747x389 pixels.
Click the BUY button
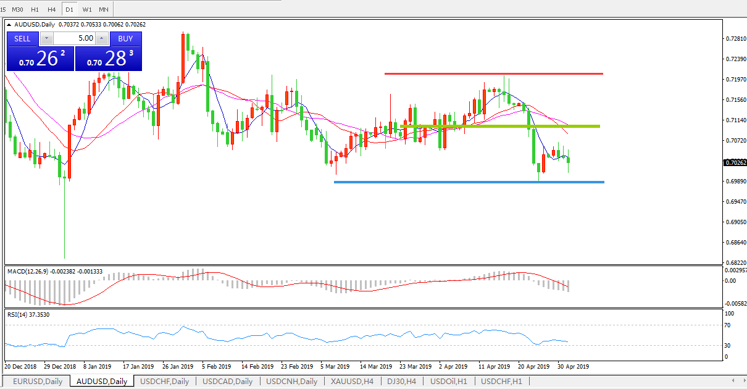tap(125, 38)
